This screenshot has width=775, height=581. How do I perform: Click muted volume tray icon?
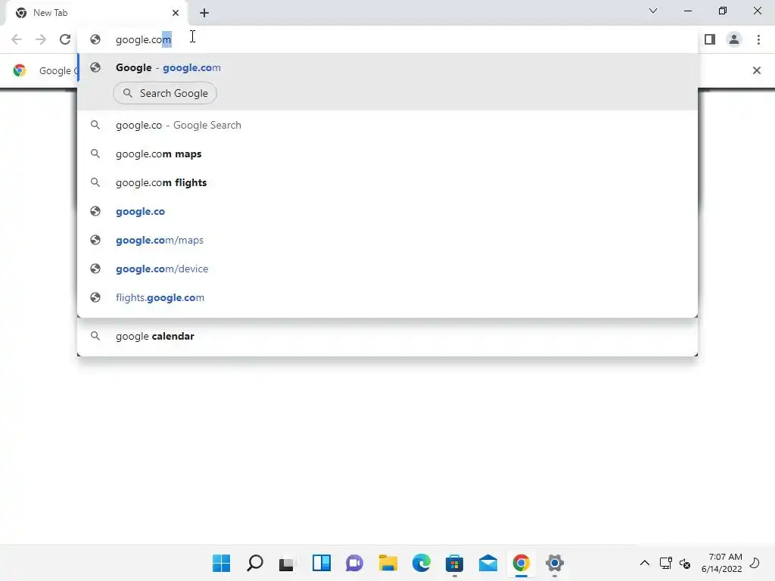[685, 563]
